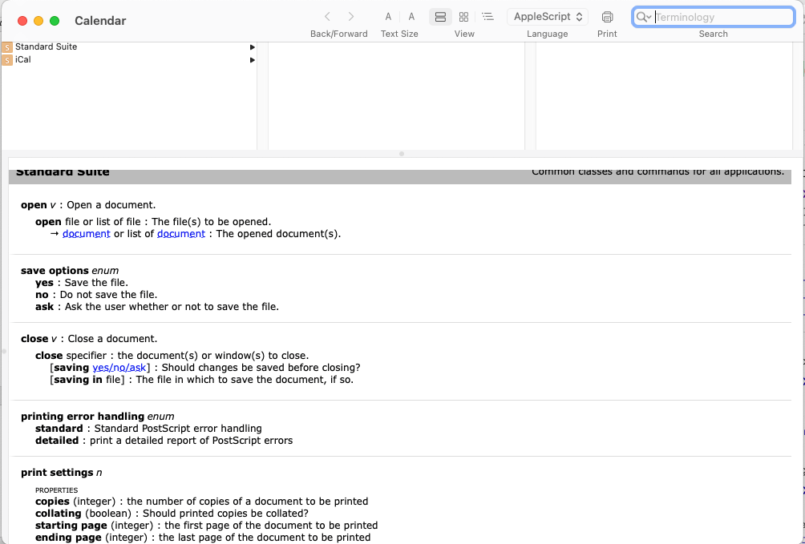This screenshot has width=805, height=544.
Task: Click the 'close v' command heading
Action: point(38,339)
